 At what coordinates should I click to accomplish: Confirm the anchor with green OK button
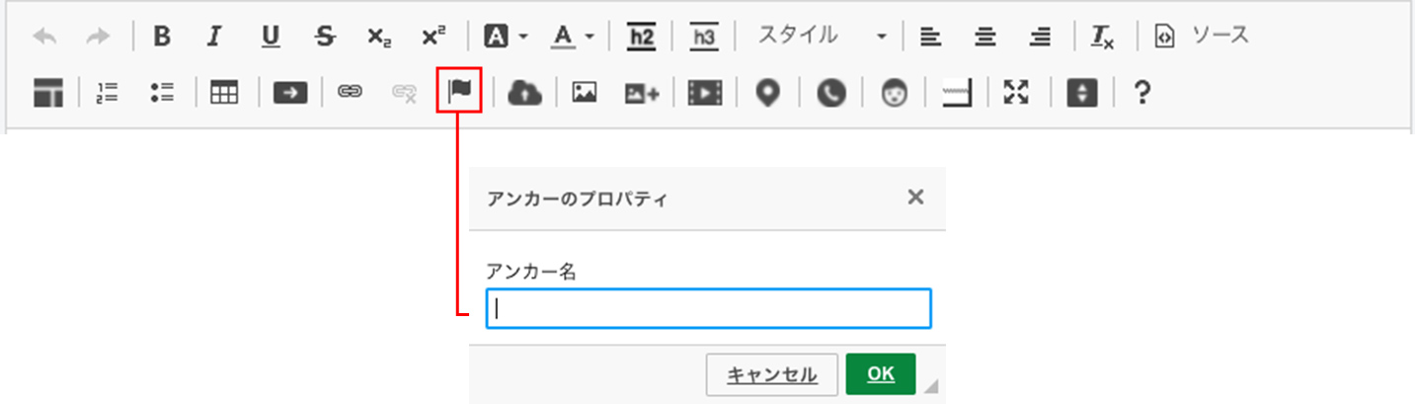pos(881,374)
